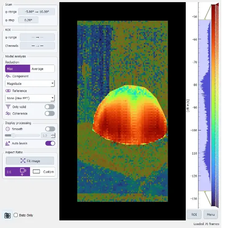The height and width of the screenshot is (228, 250).
Task: Click the 'Display processing' group title
Action: (18, 123)
